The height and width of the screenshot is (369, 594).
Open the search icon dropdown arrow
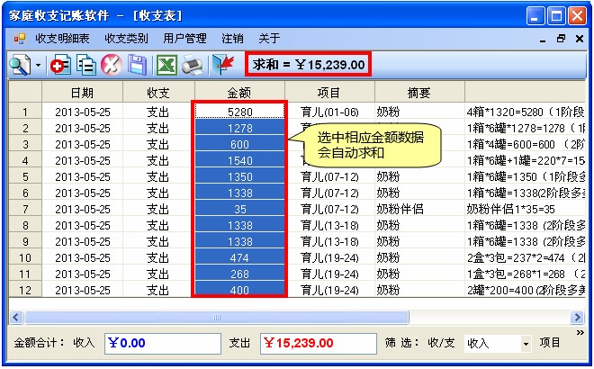pos(39,65)
